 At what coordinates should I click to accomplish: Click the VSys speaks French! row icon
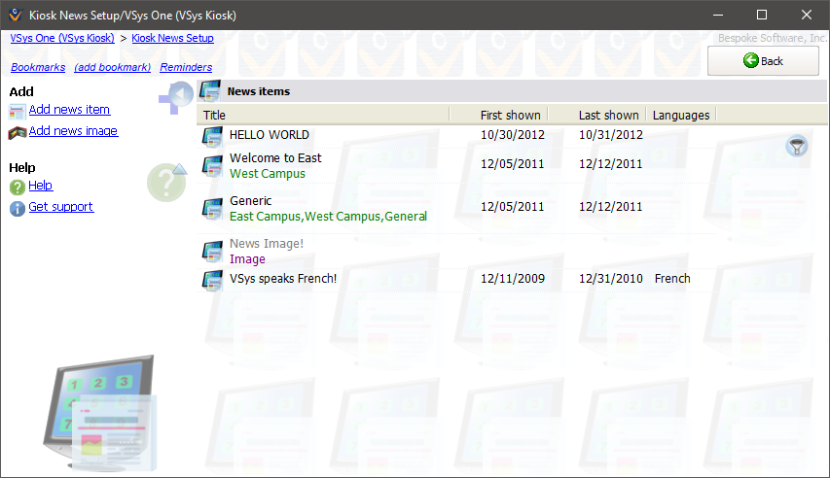tap(212, 280)
